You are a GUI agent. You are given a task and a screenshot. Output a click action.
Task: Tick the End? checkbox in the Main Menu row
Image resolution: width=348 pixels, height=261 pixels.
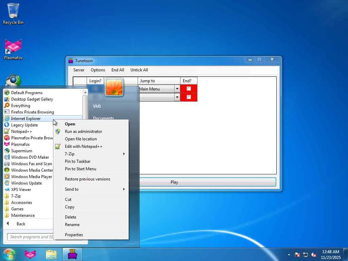point(189,89)
